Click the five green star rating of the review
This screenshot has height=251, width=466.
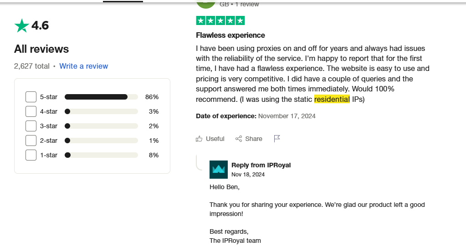point(220,21)
